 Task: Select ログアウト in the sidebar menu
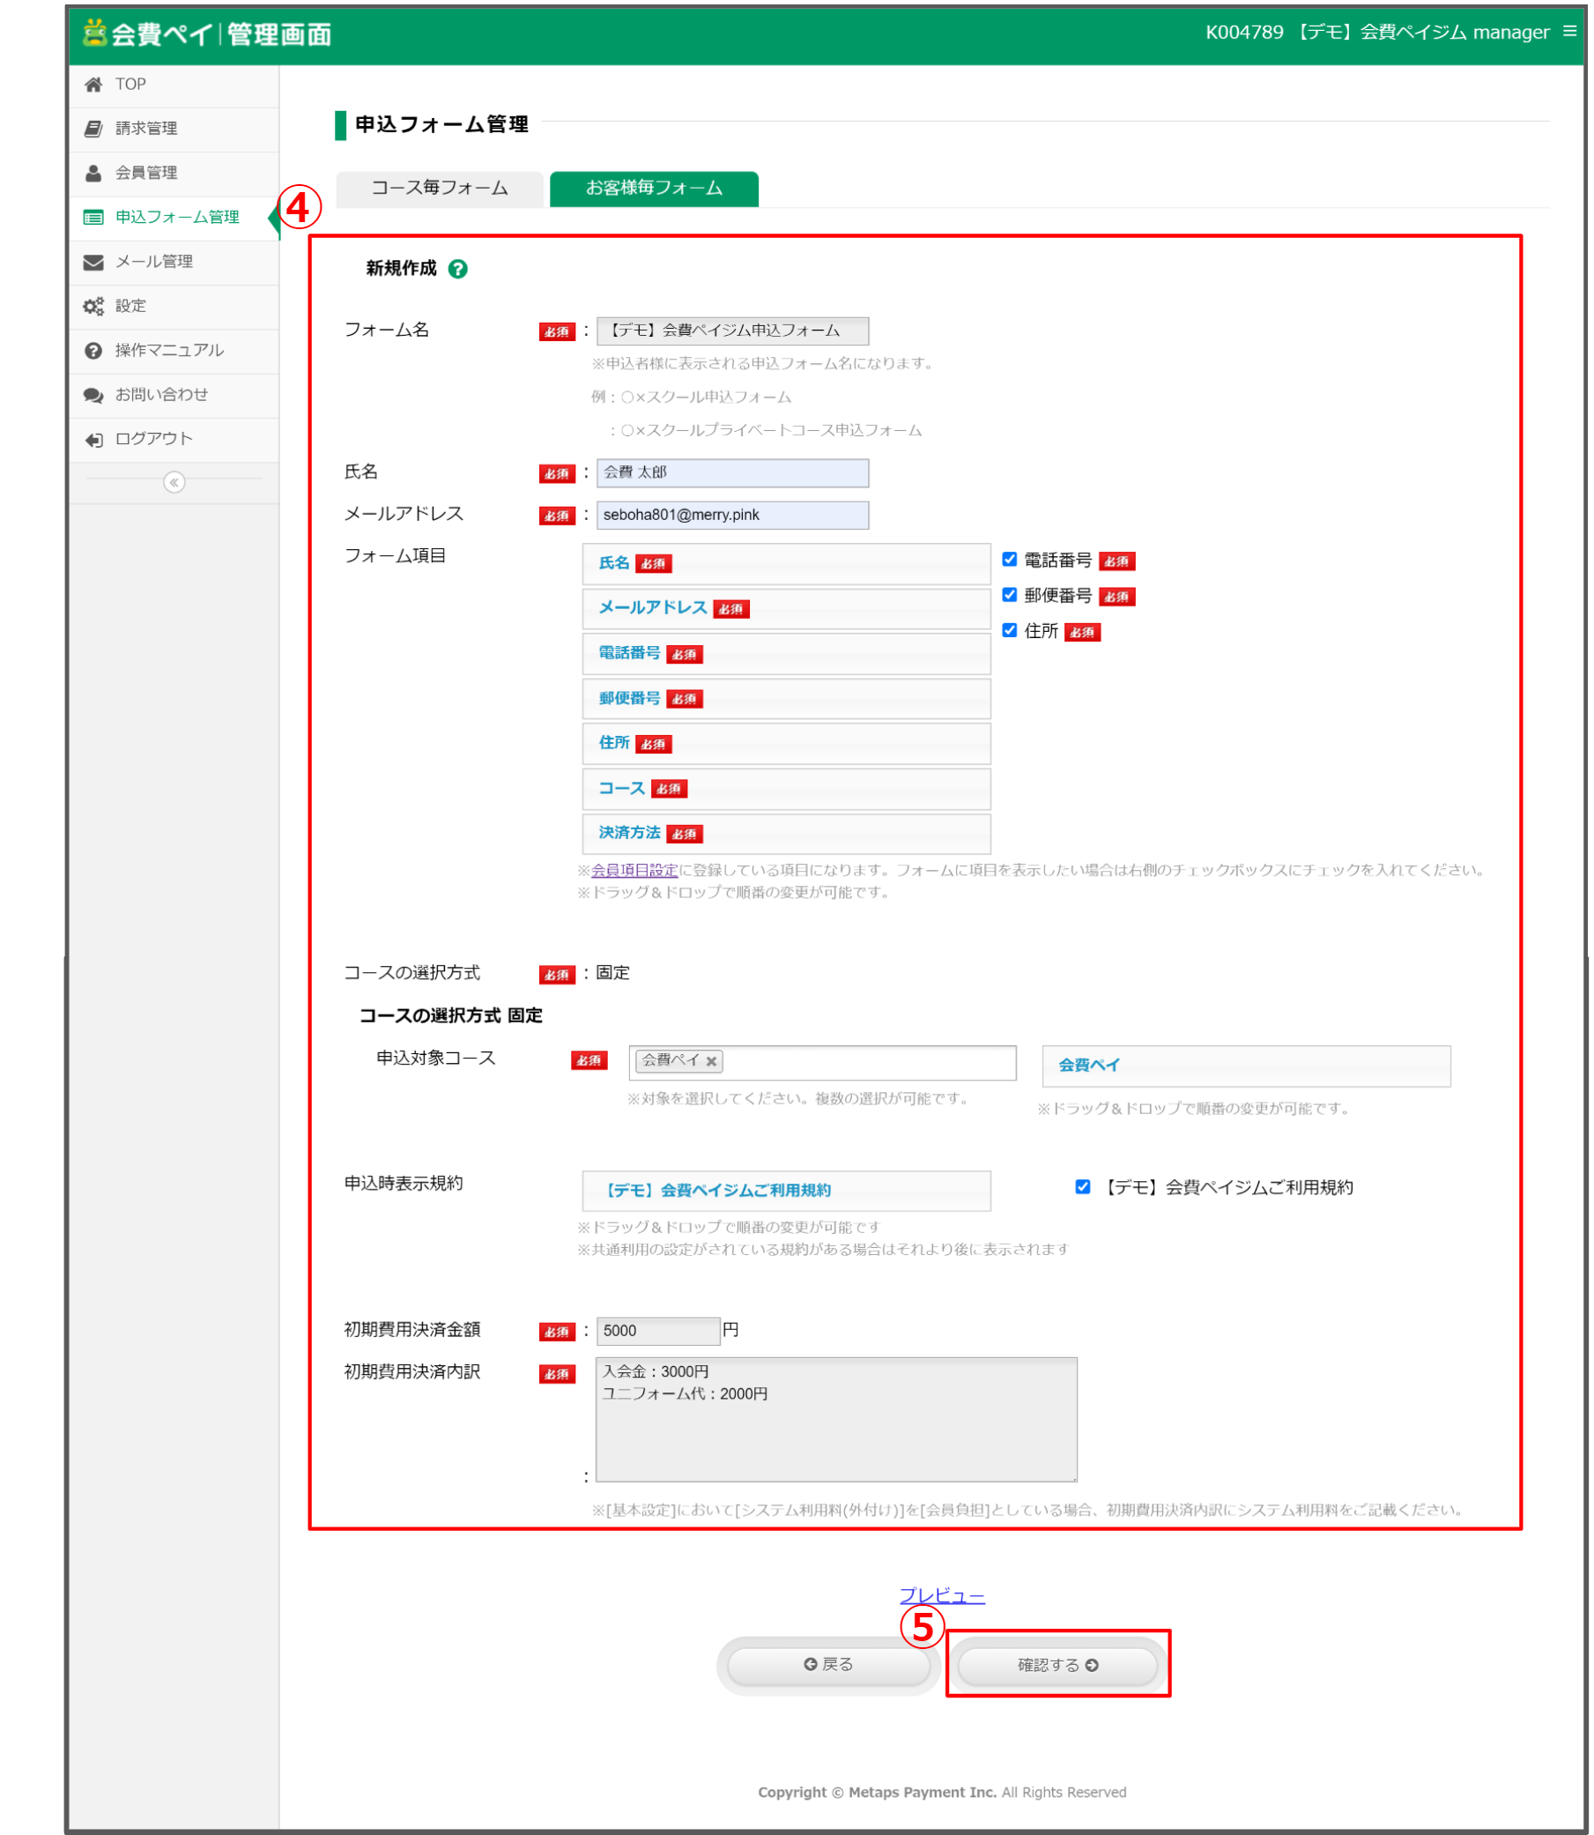coord(174,441)
